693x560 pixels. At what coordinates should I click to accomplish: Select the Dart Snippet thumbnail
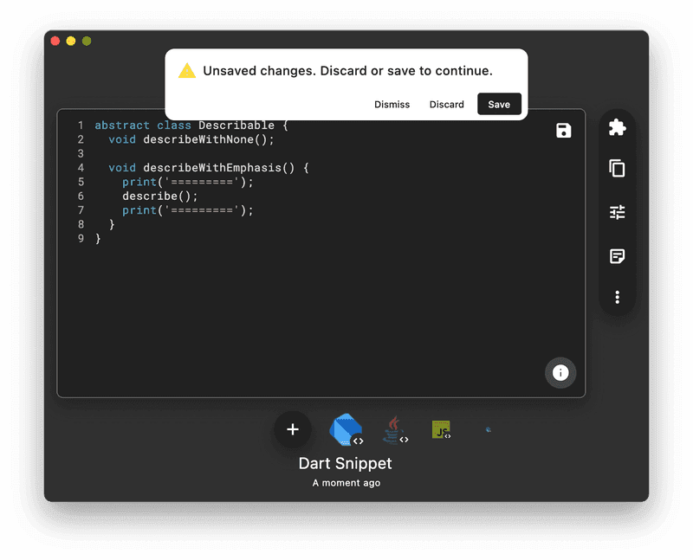pos(345,430)
